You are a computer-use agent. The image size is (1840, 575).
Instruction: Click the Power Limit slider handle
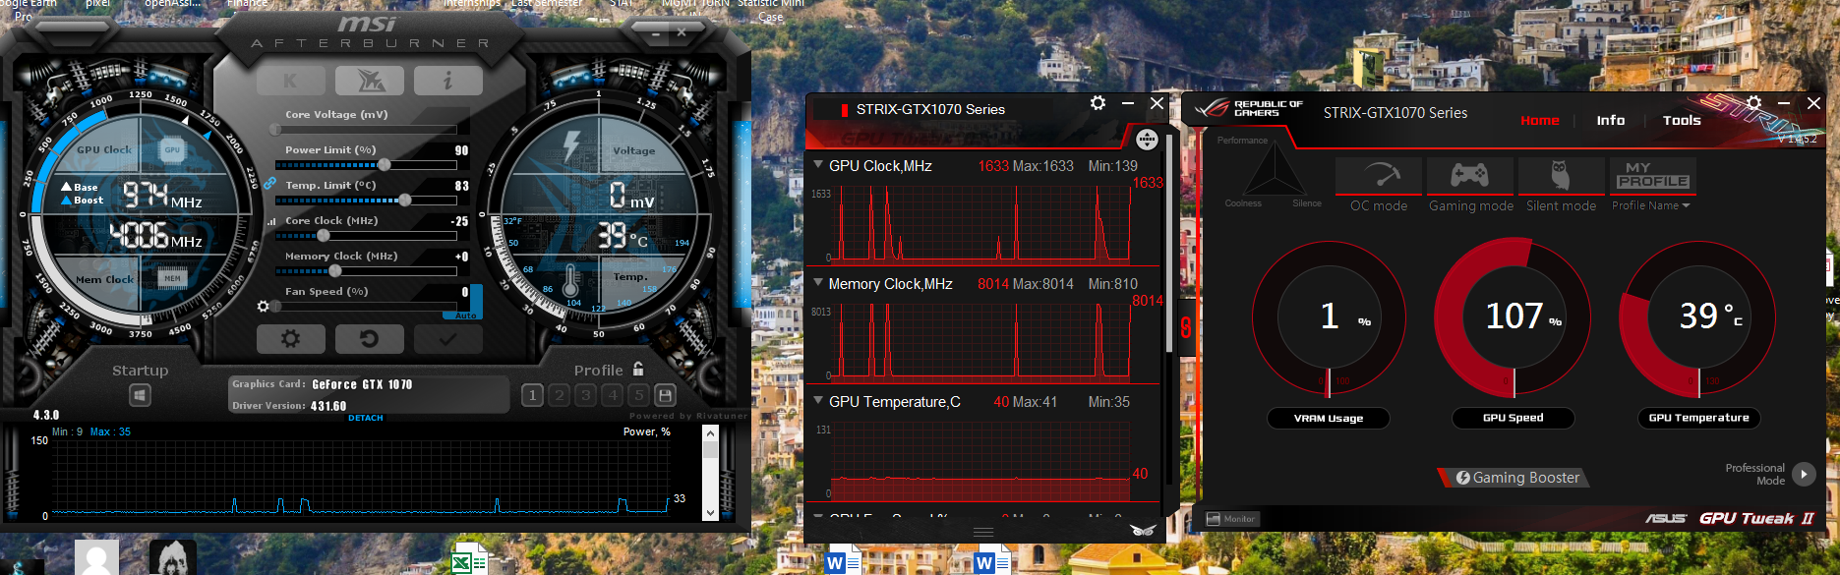pyautogui.click(x=385, y=165)
